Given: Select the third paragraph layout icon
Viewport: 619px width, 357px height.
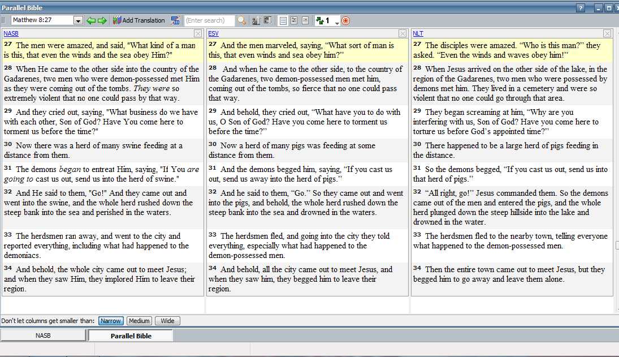Looking at the screenshot, I should coord(305,20).
